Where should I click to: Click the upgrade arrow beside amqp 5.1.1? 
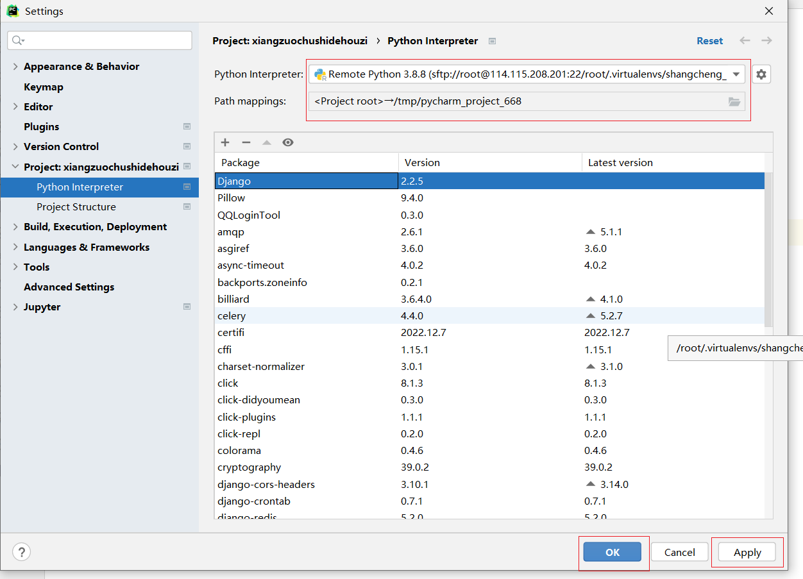point(591,232)
